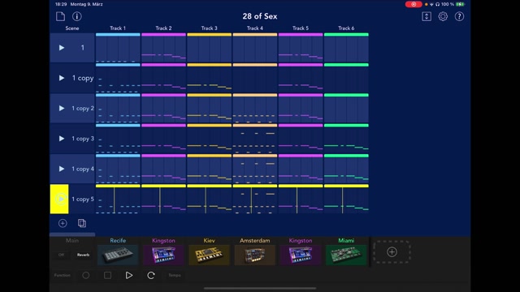Open the Recife drum gadget

pyautogui.click(x=118, y=255)
